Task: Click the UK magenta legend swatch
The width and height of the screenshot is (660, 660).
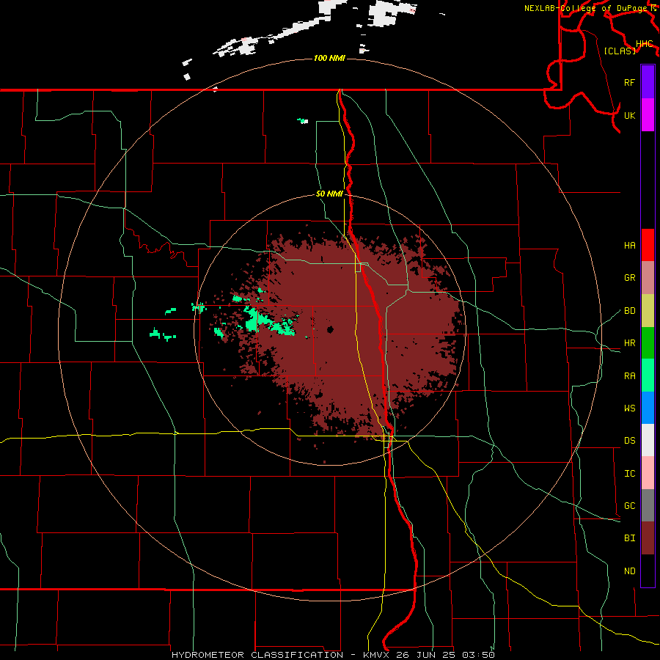Action: (648, 115)
